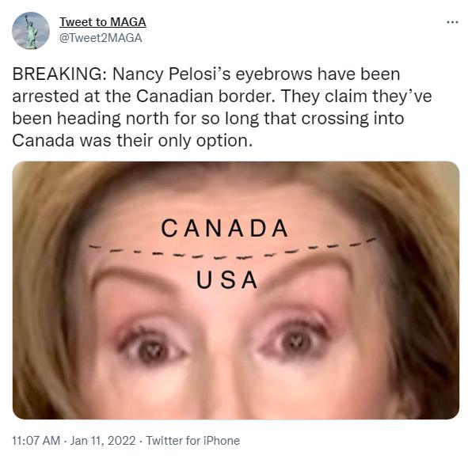Open the Tweet to MAGA display name link
Image resolution: width=468 pixels, height=459 pixels.
103,22
